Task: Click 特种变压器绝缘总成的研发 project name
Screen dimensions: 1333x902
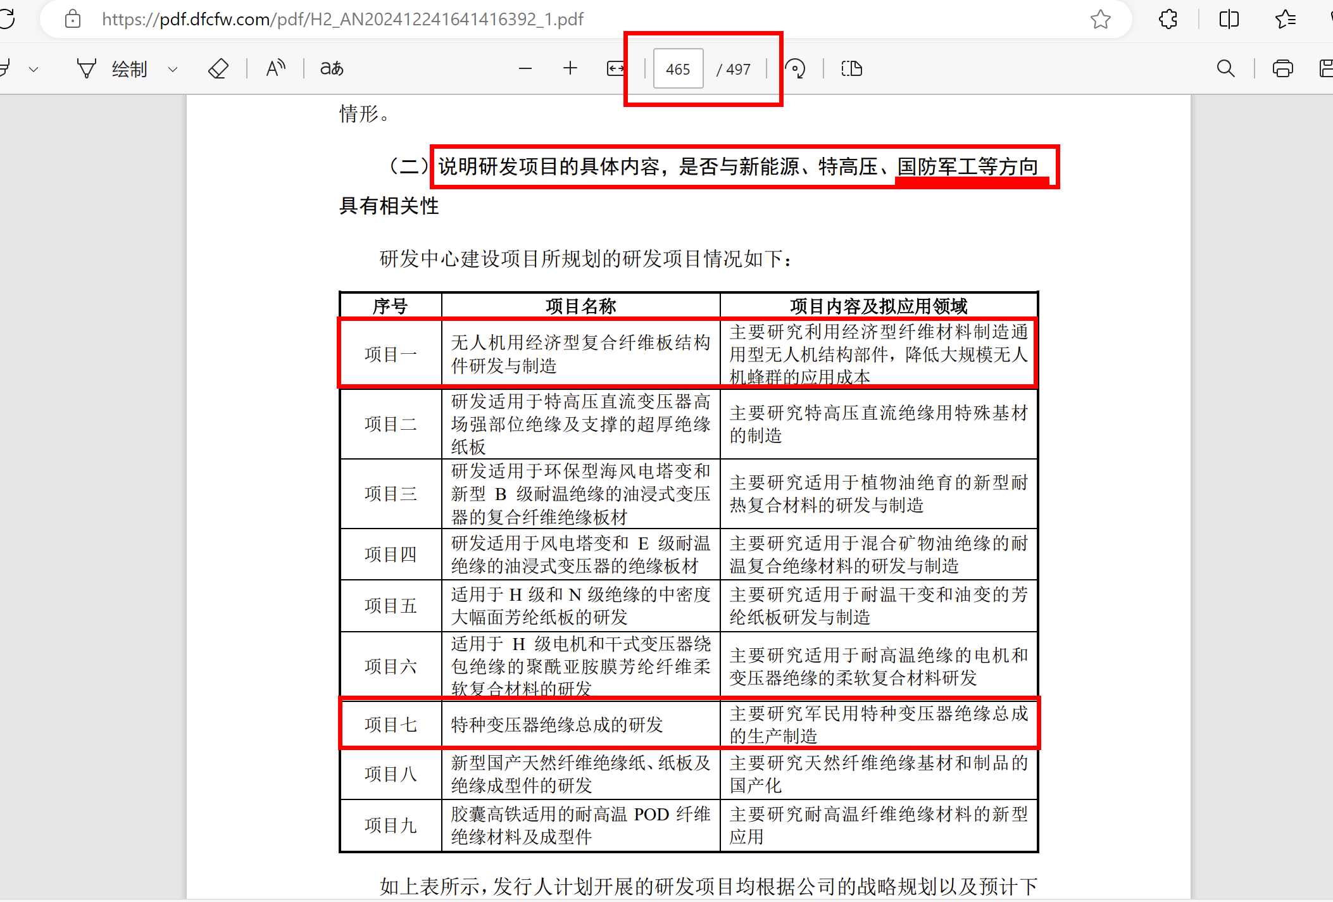Action: (557, 724)
